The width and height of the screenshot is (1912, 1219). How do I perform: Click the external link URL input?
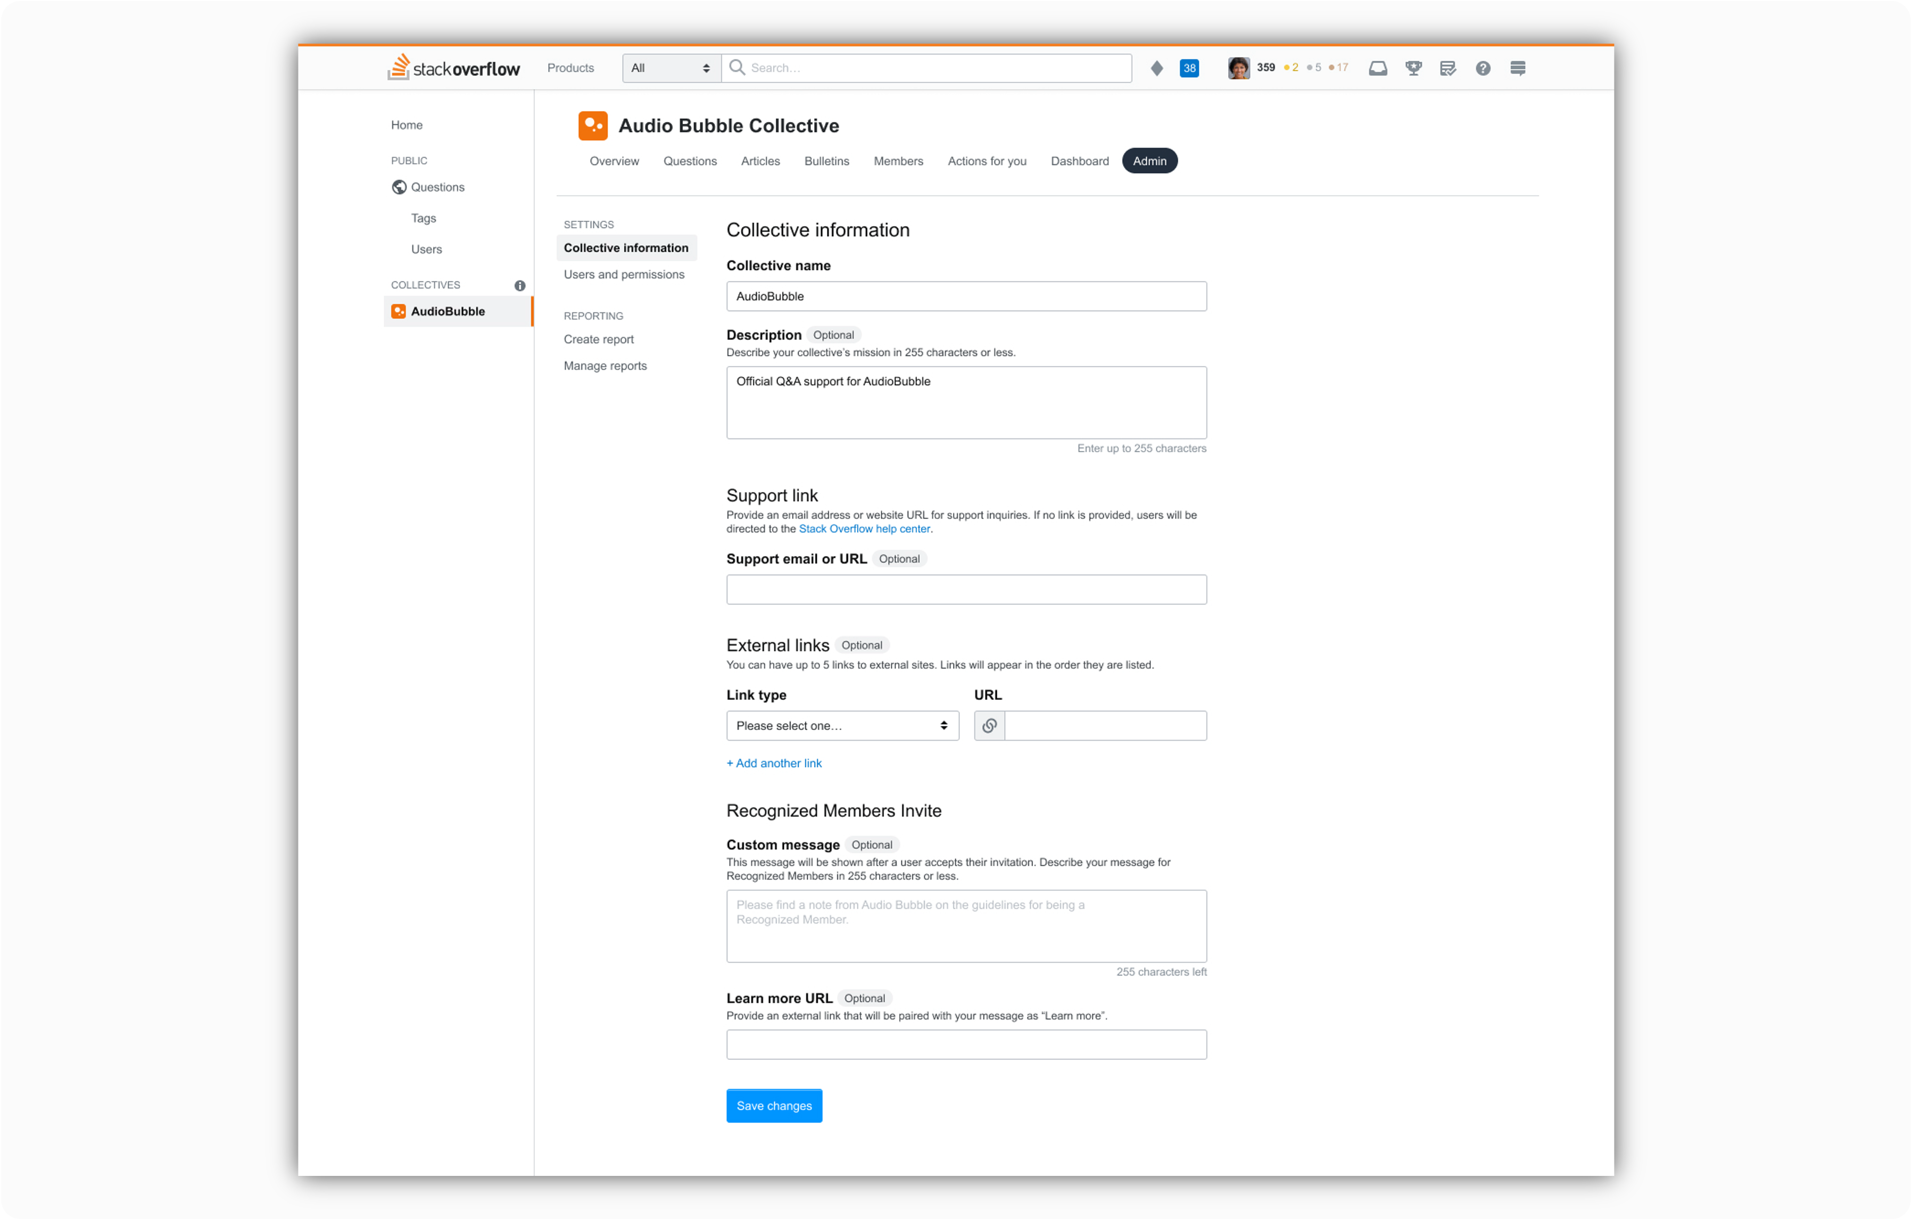click(1105, 726)
